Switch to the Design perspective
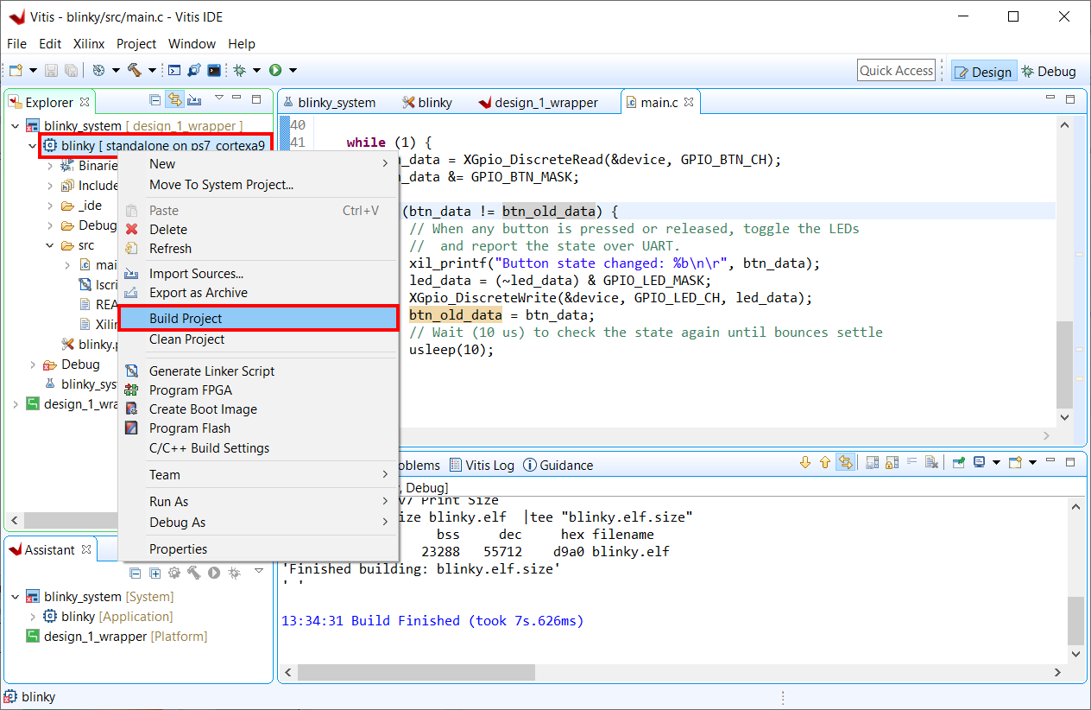 983,72
